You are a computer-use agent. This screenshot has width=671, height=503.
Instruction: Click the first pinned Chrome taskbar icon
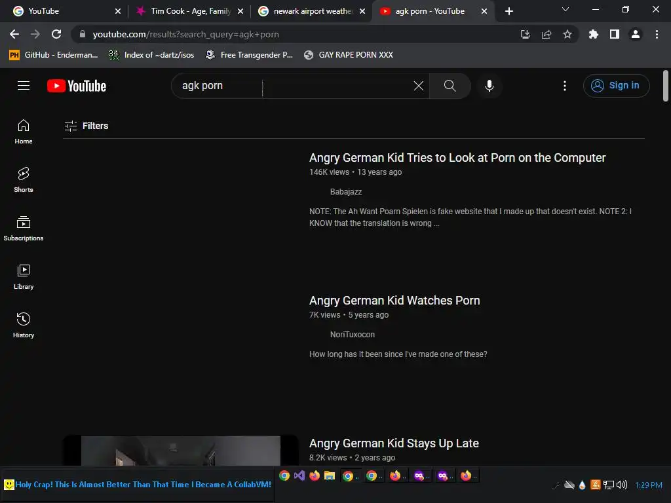284,475
